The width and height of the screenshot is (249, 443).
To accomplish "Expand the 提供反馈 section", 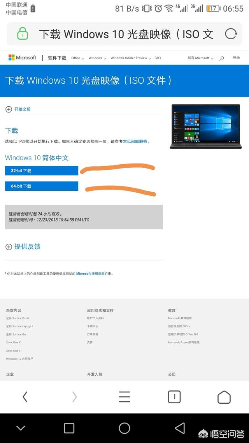I will [23, 246].
